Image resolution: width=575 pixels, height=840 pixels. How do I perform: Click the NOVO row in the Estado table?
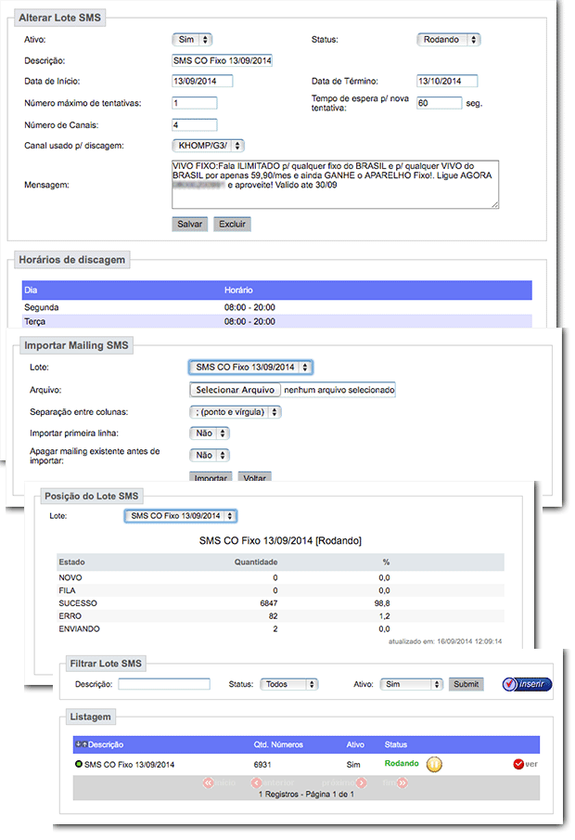click(x=280, y=577)
